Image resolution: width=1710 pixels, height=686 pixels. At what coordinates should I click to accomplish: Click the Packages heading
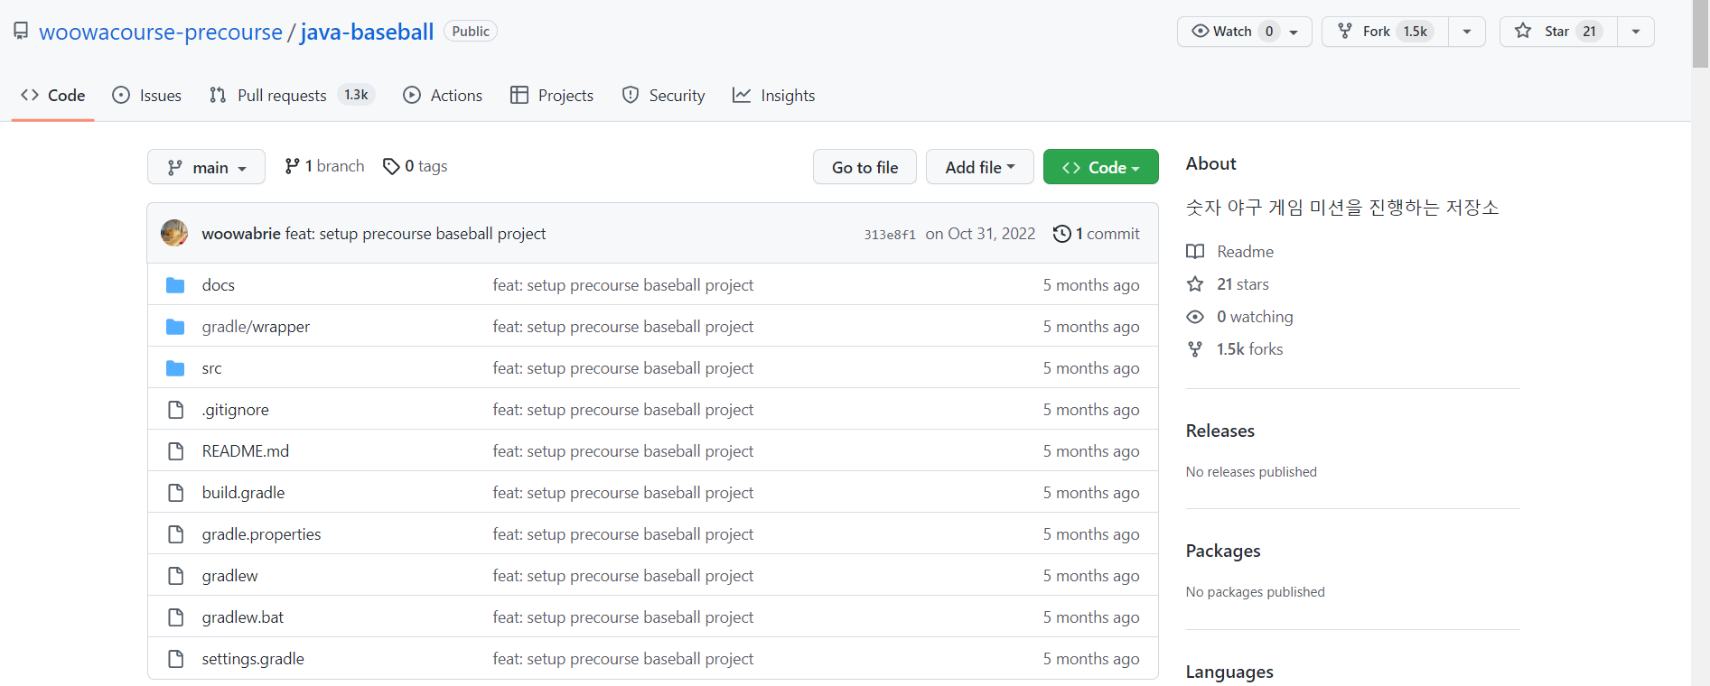coord(1223,552)
